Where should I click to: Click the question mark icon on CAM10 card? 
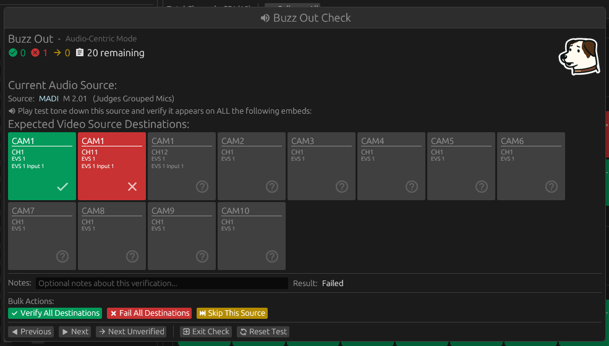click(x=272, y=256)
